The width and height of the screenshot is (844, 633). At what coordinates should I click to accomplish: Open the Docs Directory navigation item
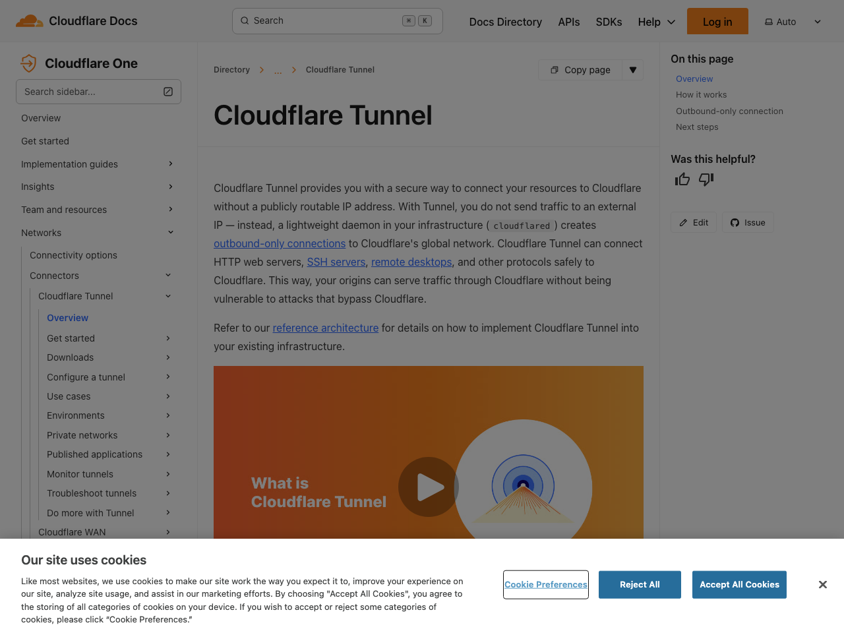(x=505, y=22)
